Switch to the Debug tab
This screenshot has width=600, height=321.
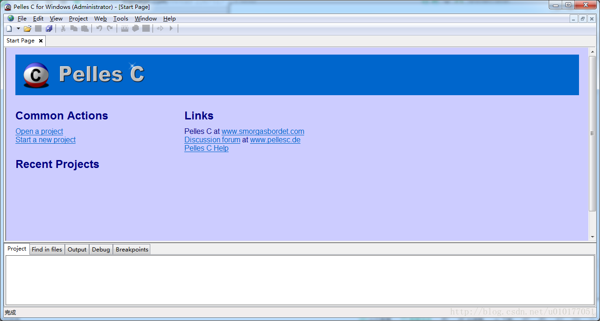101,250
